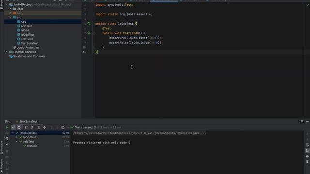310x174 pixels.
Task: Toggle scroll to end of console
Action: (307, 150)
